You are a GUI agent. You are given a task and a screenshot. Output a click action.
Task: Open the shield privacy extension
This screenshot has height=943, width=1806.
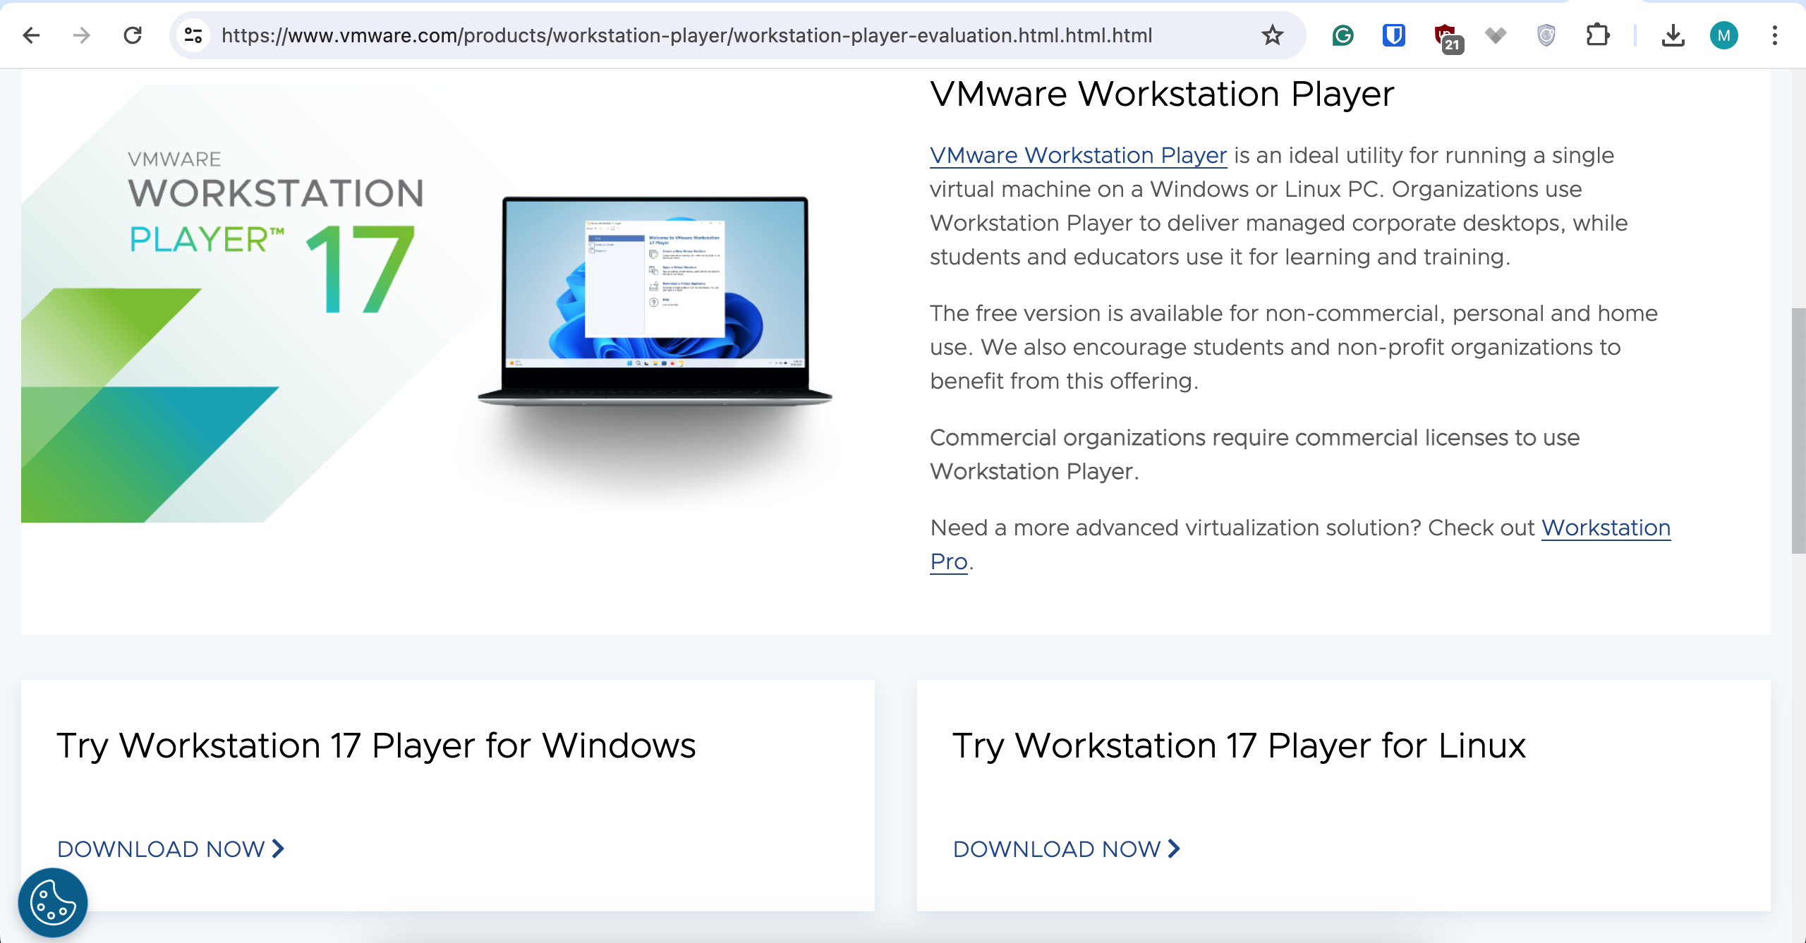[x=1546, y=35]
